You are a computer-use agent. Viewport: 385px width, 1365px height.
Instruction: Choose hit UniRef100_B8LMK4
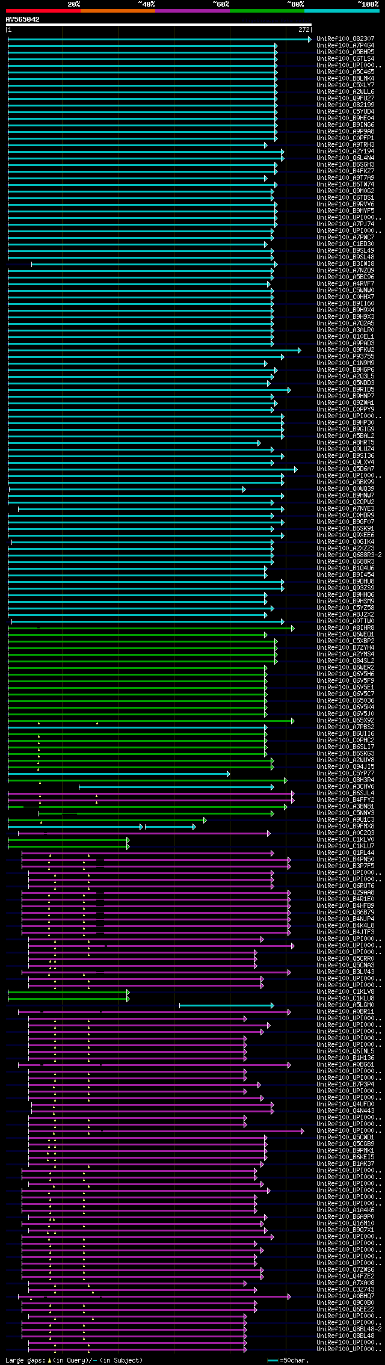point(345,79)
